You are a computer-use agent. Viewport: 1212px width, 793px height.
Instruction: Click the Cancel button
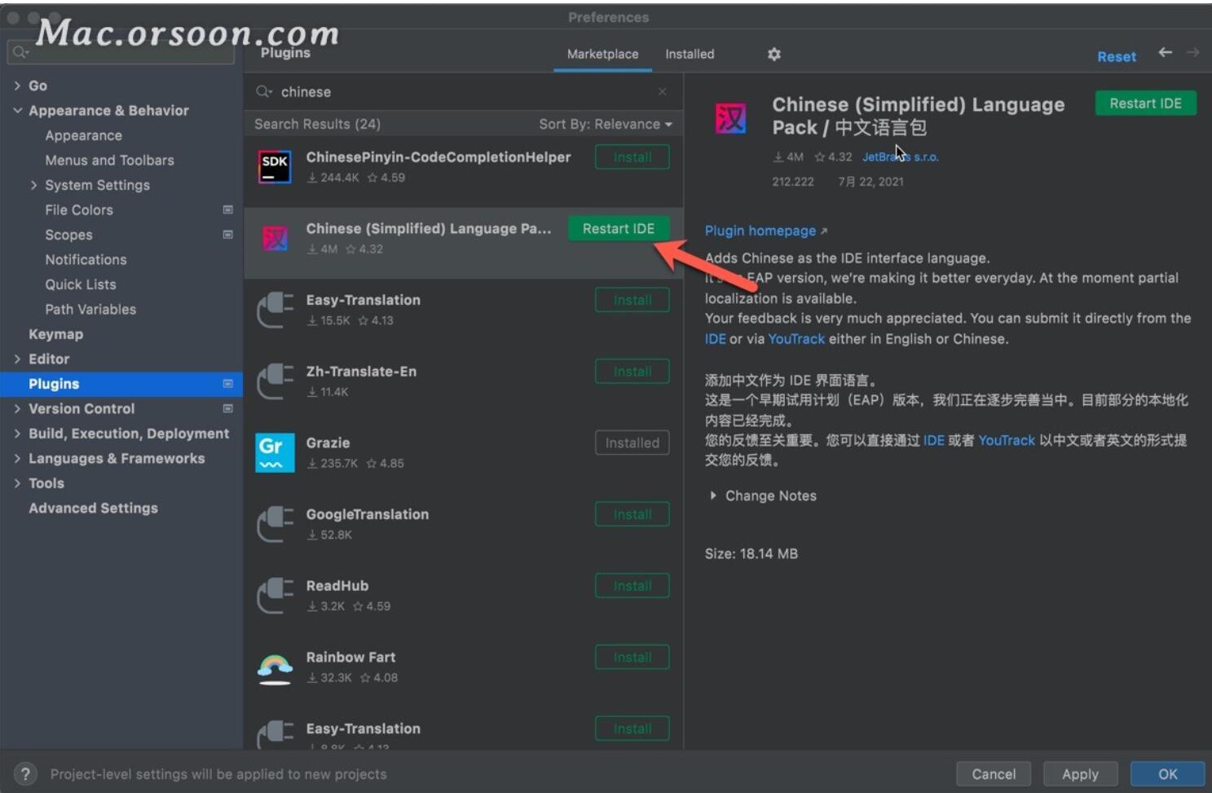point(994,773)
